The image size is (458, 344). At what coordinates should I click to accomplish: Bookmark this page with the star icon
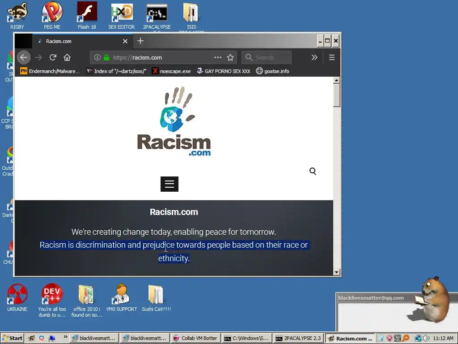[230, 57]
